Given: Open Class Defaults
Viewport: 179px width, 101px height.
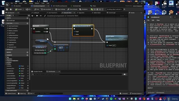Looking at the screenshot, I should coord(72,9).
